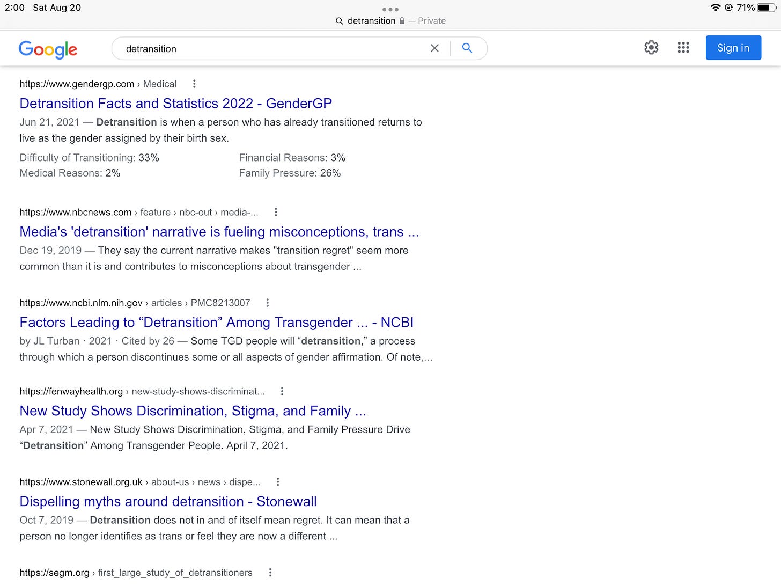
Task: Tap the Safari address bar showing detransition
Action: click(390, 20)
